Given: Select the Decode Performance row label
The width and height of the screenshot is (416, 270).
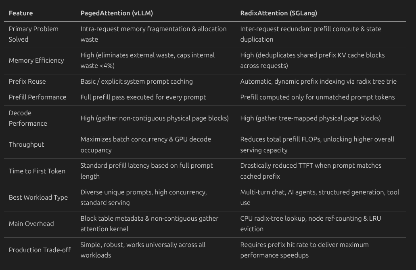Looking at the screenshot, I should click(28, 118).
